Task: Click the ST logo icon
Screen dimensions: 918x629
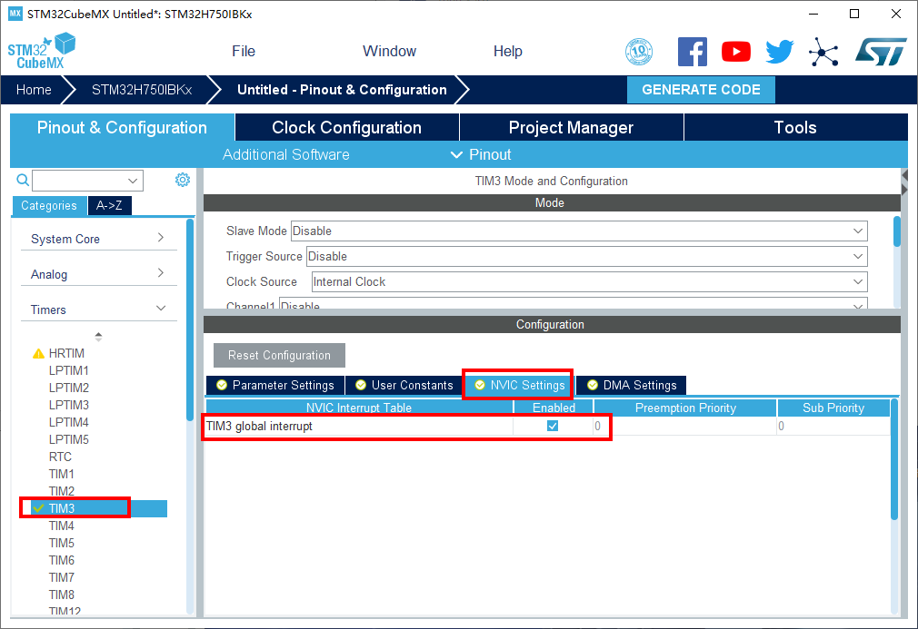Action: click(x=880, y=52)
